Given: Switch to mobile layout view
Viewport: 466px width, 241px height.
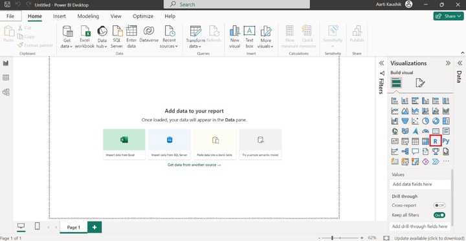Looking at the screenshot, I should 37,226.
